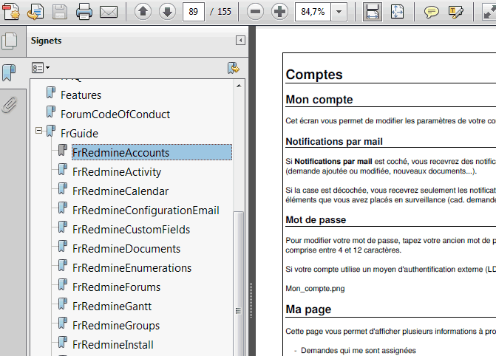Click the Ma page heading

(308, 309)
